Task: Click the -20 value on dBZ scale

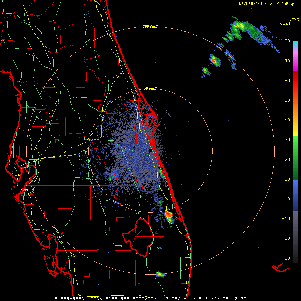Action: click(286, 238)
